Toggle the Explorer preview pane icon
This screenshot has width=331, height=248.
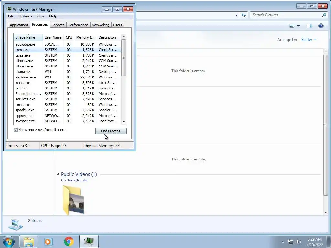(309, 26)
